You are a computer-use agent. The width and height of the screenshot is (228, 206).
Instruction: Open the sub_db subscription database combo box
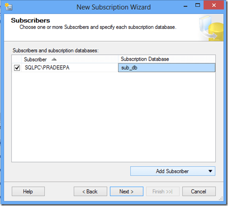pyautogui.click(x=166, y=68)
